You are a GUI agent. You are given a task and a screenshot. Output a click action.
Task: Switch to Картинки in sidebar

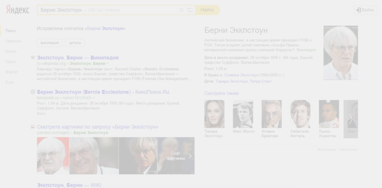point(13,41)
